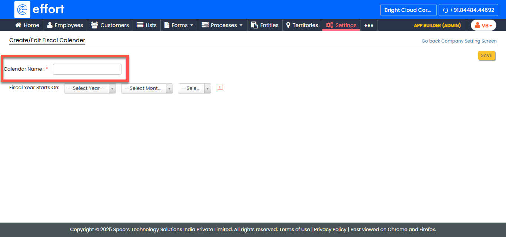Image resolution: width=506 pixels, height=237 pixels.
Task: Click the Bright Cloud Cor... company button
Action: 408,10
